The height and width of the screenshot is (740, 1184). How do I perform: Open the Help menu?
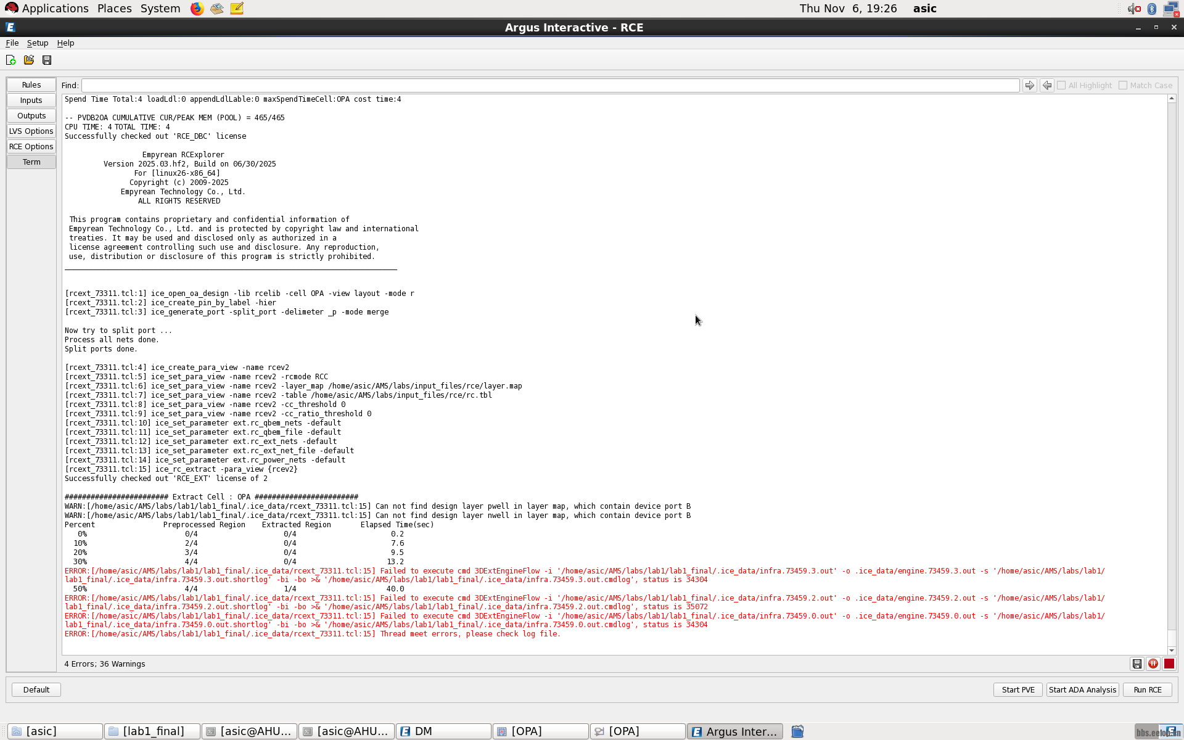65,43
